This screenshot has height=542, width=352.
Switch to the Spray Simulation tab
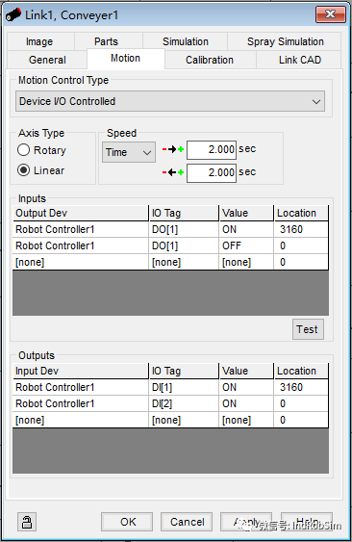[x=286, y=41]
